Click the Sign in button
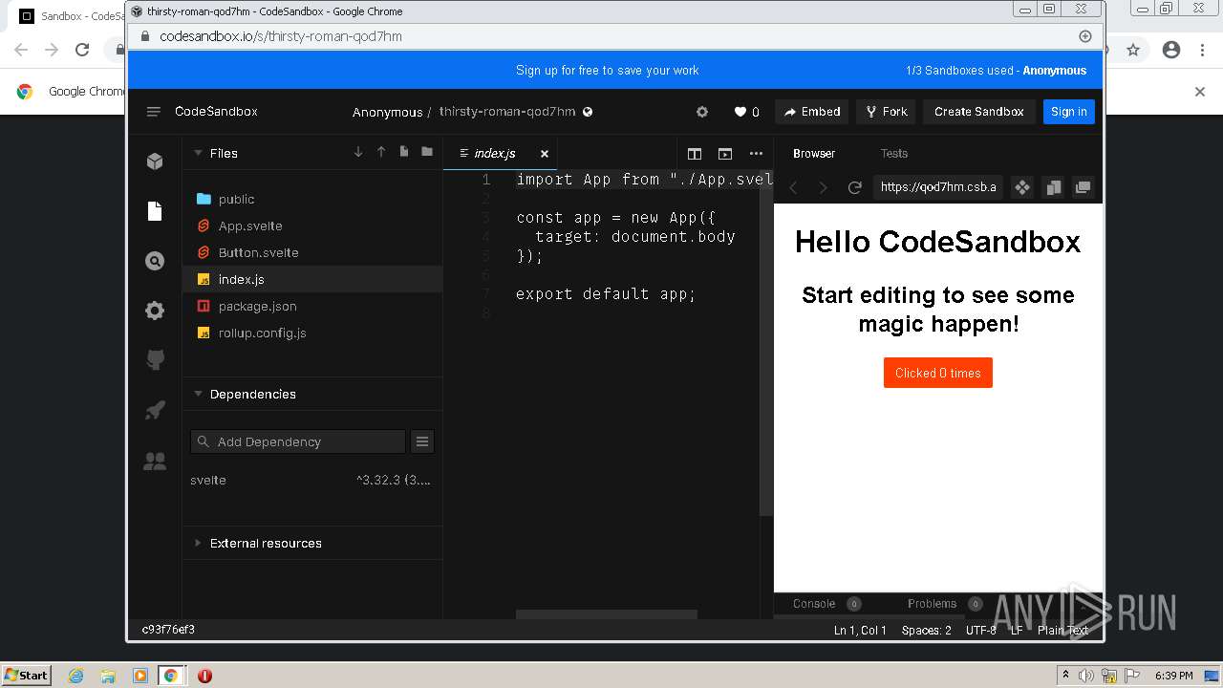 (1068, 112)
